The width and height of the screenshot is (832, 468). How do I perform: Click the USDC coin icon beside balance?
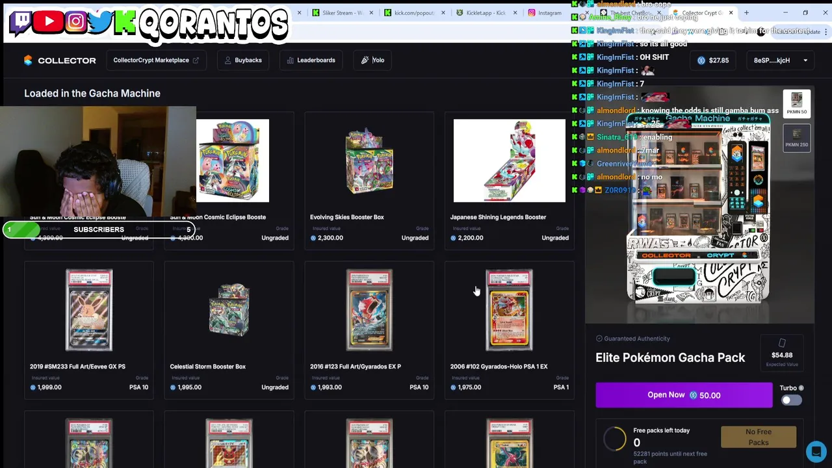701,60
